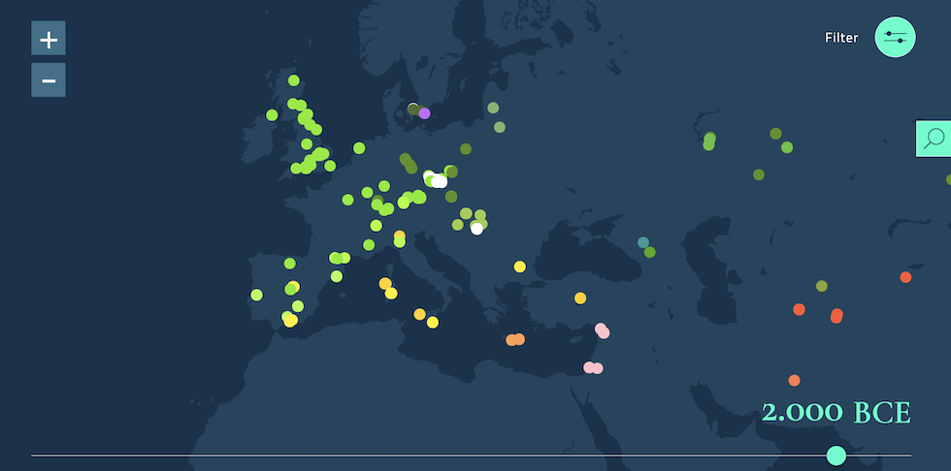Select the teal dot east of Black Sea

point(643,242)
